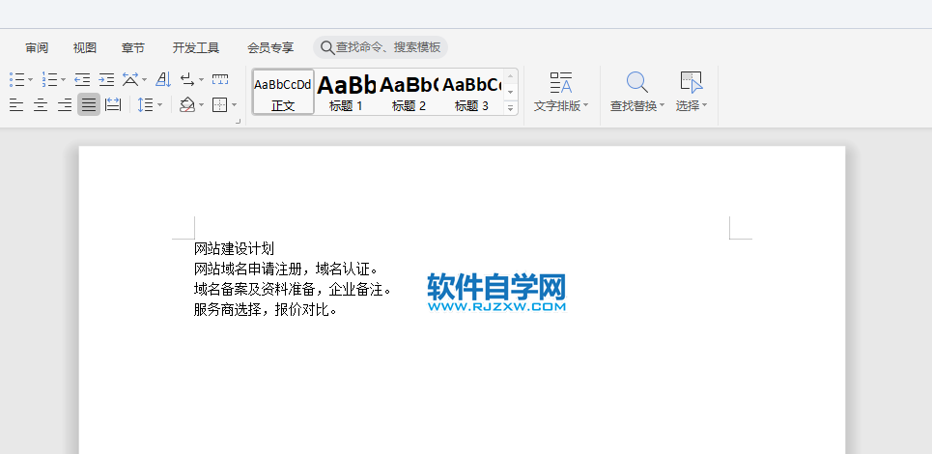Open the tab stops ruler tool
Screen dimensions: 932x454
[220, 79]
